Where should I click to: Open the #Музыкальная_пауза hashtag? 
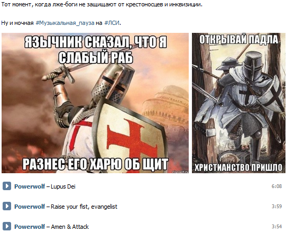point(65,23)
